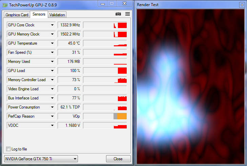Close the Render Test window

[242, 5]
